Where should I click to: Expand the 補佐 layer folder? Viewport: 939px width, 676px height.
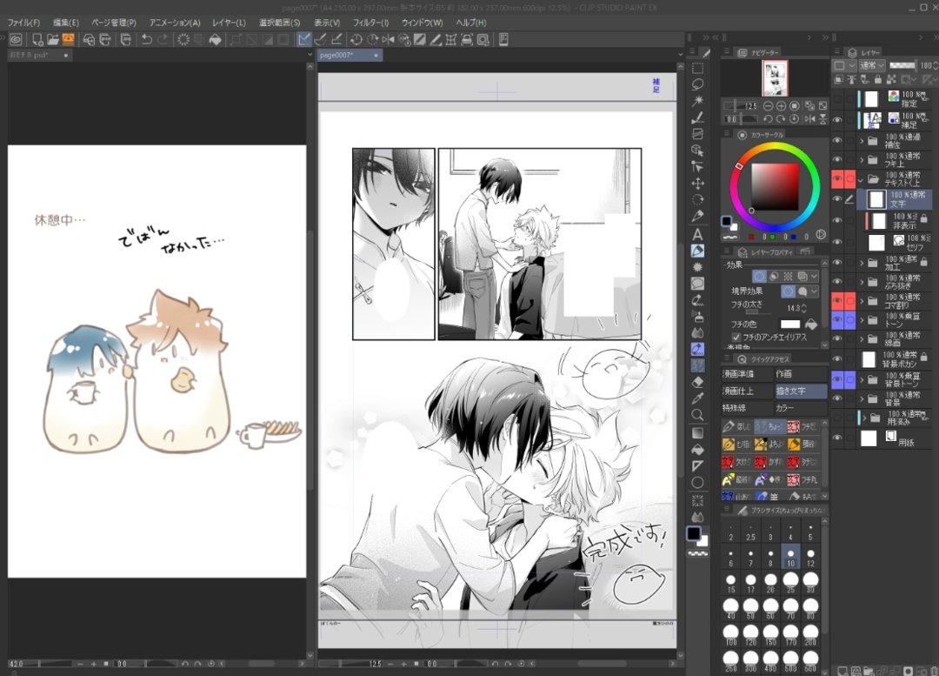click(862, 141)
